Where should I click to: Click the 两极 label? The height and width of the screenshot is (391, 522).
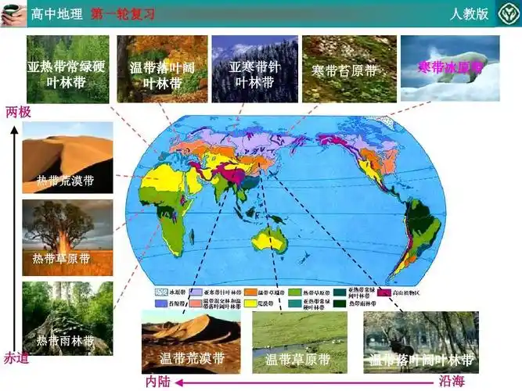[x=18, y=112]
